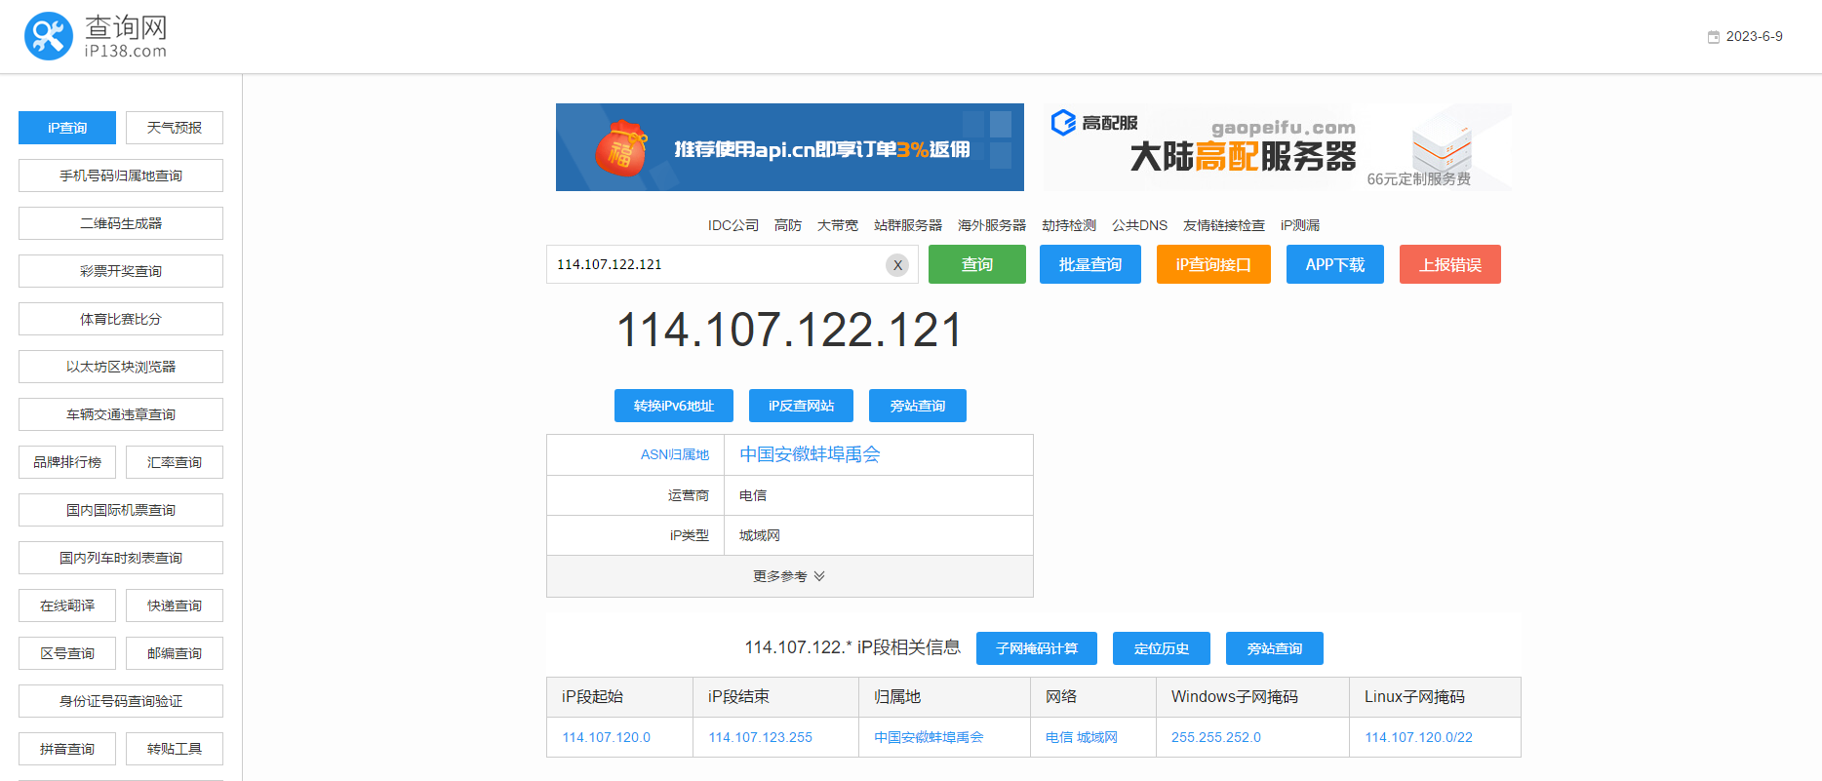Screen dimensions: 1822x781
Task: Click 电信 城域网 network cell
Action: pos(1082,737)
